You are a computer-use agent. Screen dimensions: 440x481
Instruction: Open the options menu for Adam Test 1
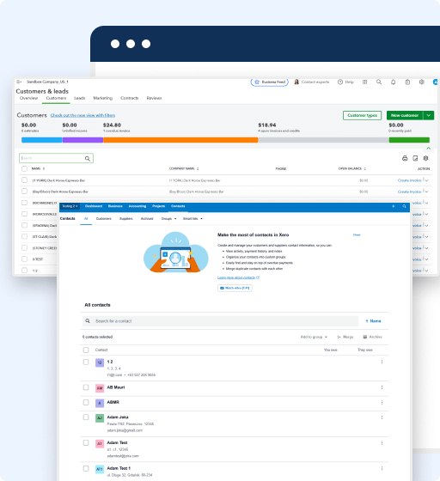click(x=382, y=468)
